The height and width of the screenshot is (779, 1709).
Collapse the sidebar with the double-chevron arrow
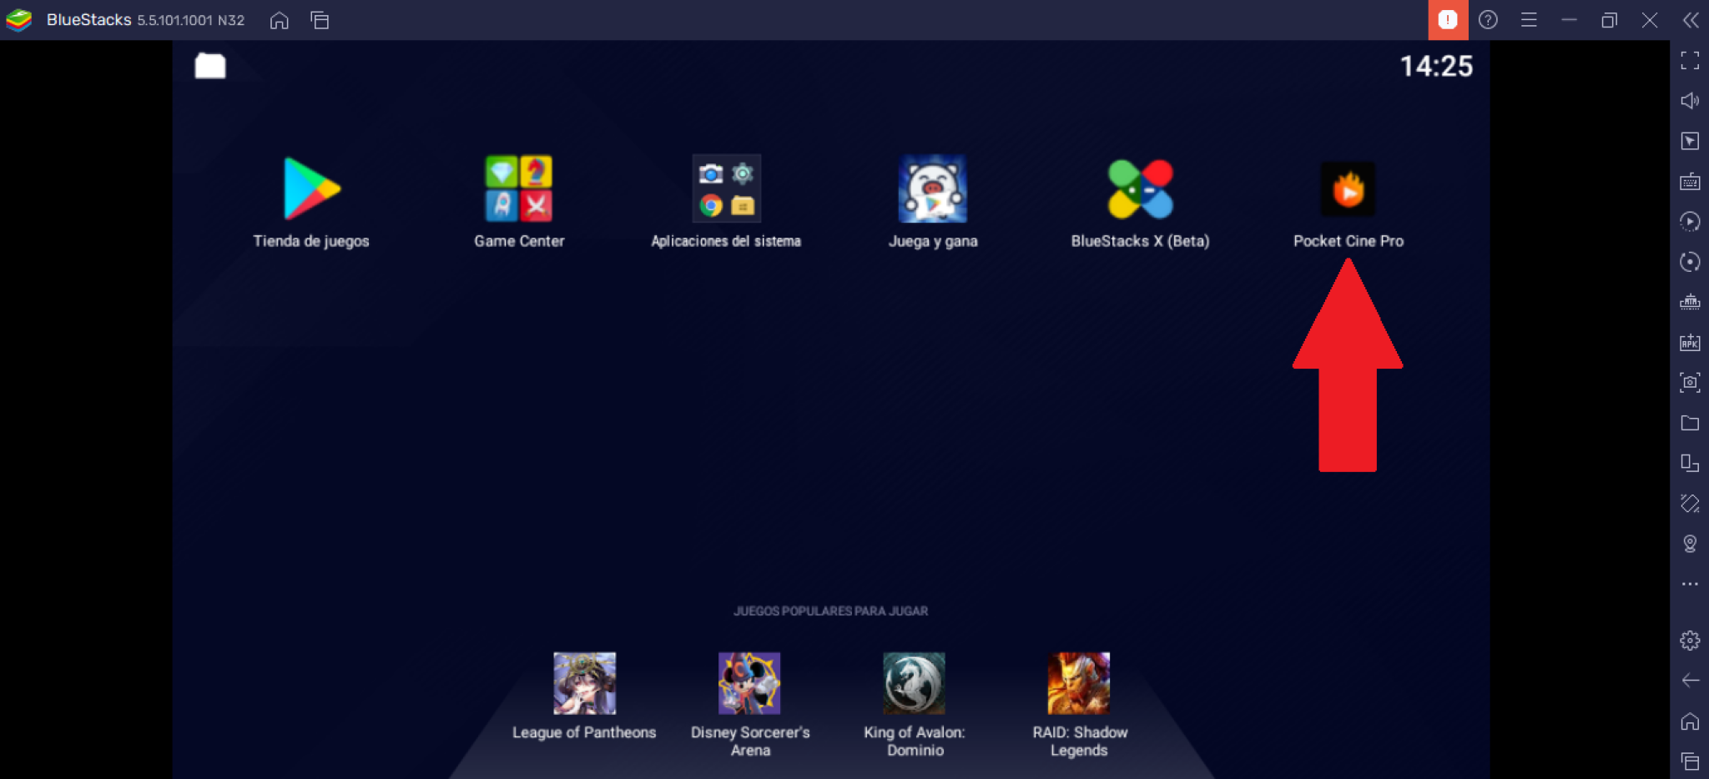click(x=1691, y=20)
